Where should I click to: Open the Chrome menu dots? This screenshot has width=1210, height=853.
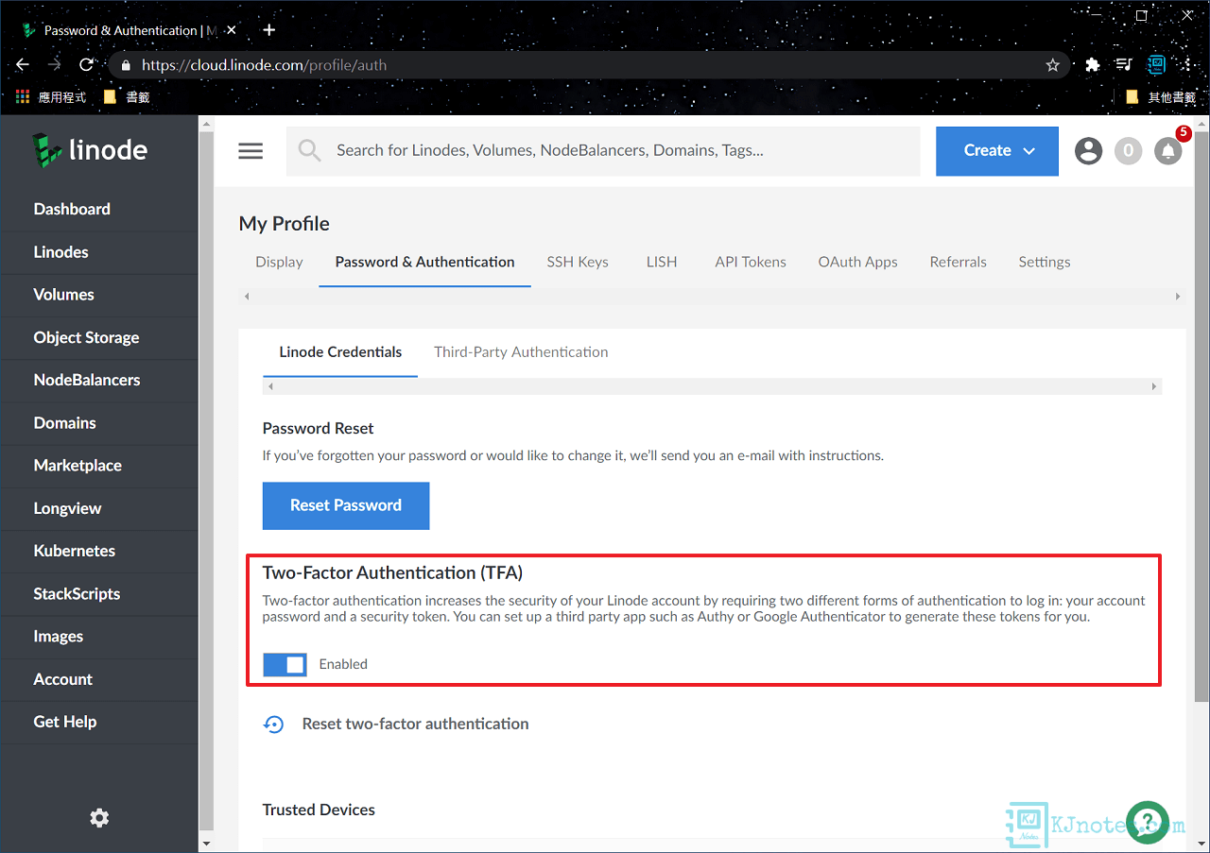[1187, 65]
